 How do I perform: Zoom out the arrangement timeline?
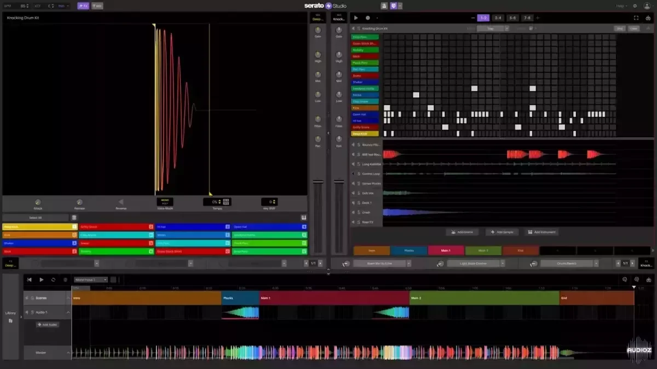pos(625,279)
